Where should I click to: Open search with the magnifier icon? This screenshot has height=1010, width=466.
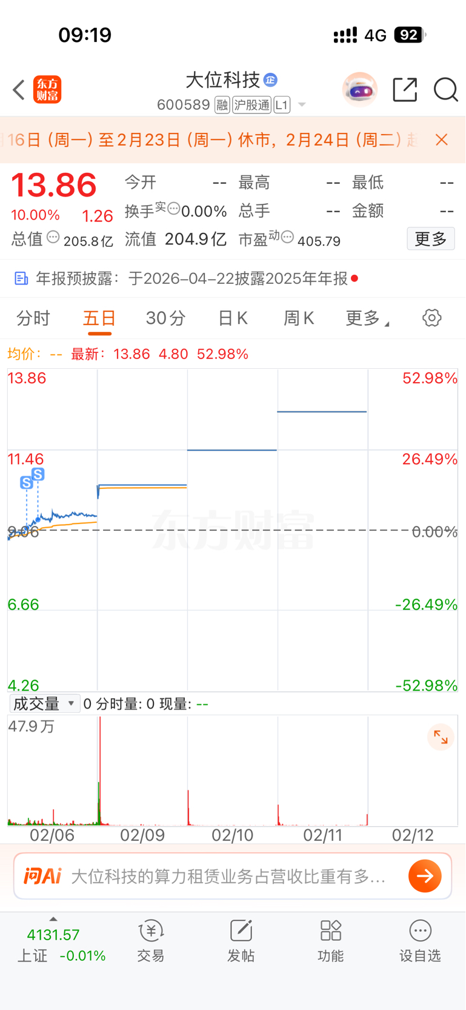(446, 90)
